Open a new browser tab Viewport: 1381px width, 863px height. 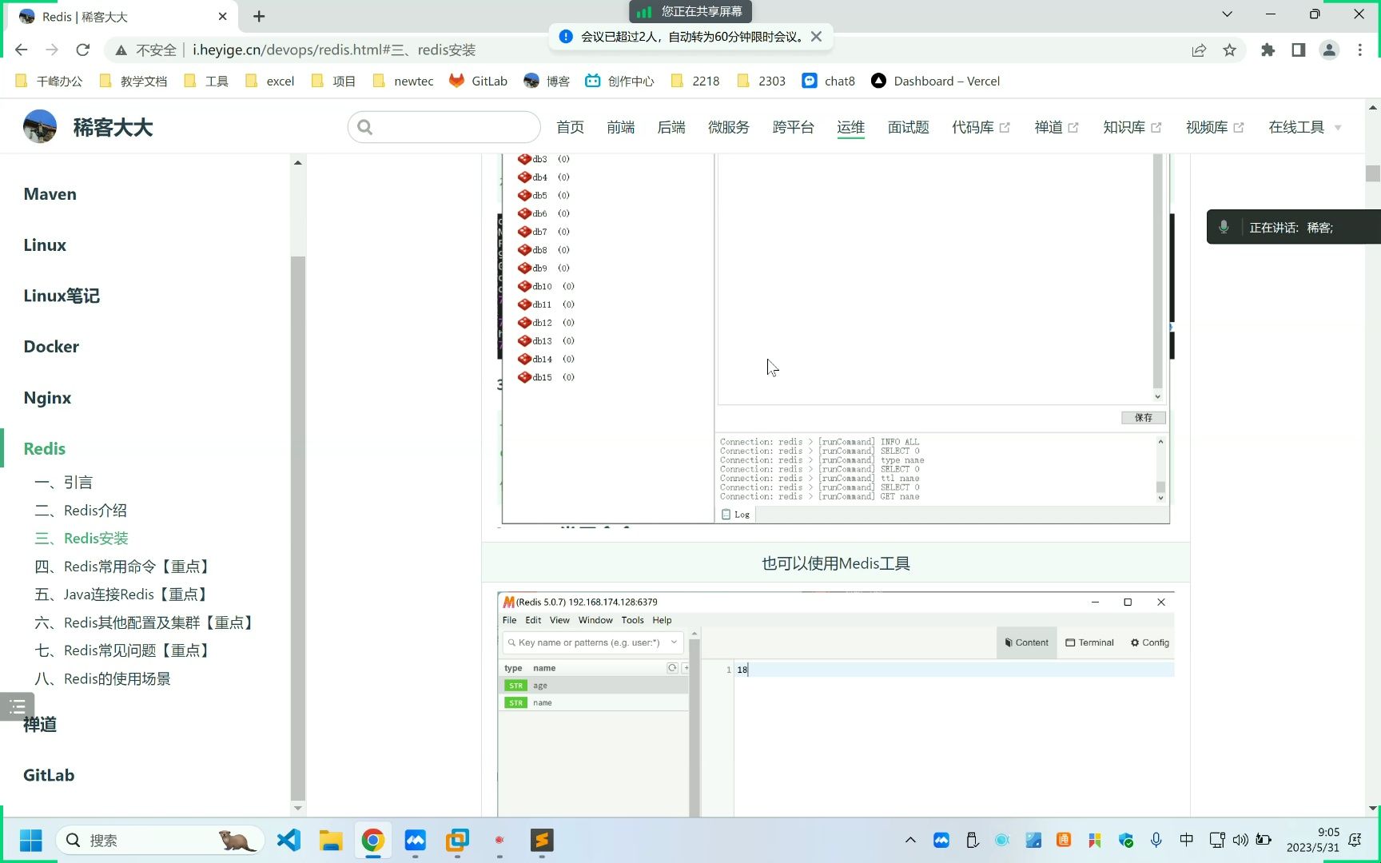pyautogui.click(x=259, y=16)
